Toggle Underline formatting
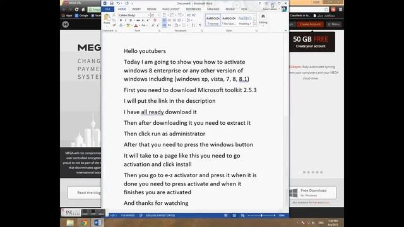The image size is (404, 227). 131,20
